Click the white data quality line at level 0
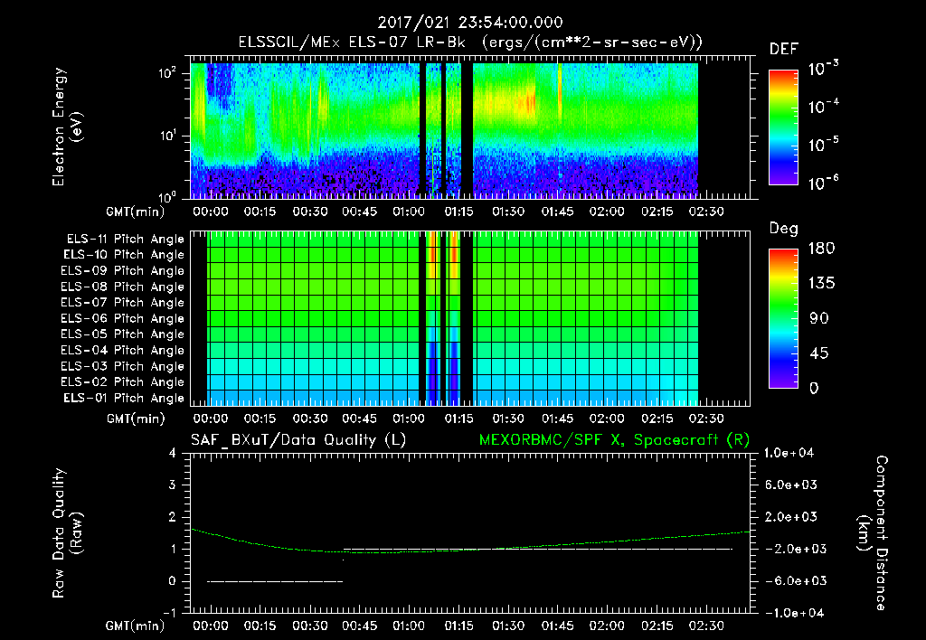The width and height of the screenshot is (926, 640). point(275,581)
